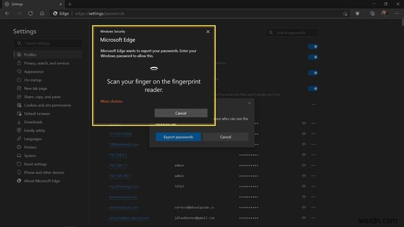Screen dimensions: 404x227
Task: Reveal password for 192.168.1.1 row
Action: [304, 166]
